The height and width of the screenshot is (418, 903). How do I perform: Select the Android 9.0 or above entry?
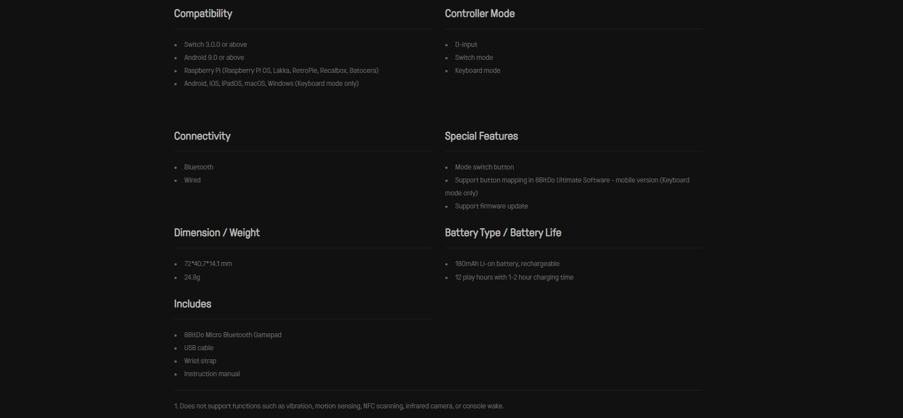pyautogui.click(x=214, y=58)
